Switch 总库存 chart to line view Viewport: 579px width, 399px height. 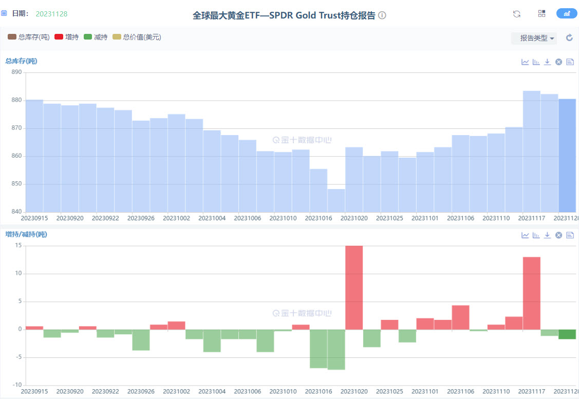(525, 62)
